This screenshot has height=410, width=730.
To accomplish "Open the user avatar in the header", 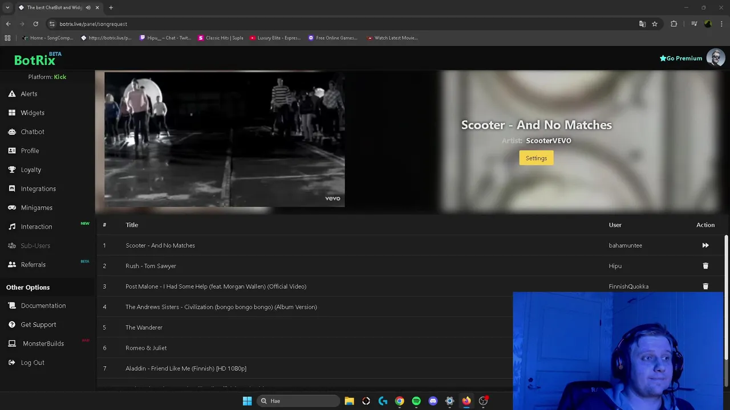I will (716, 58).
